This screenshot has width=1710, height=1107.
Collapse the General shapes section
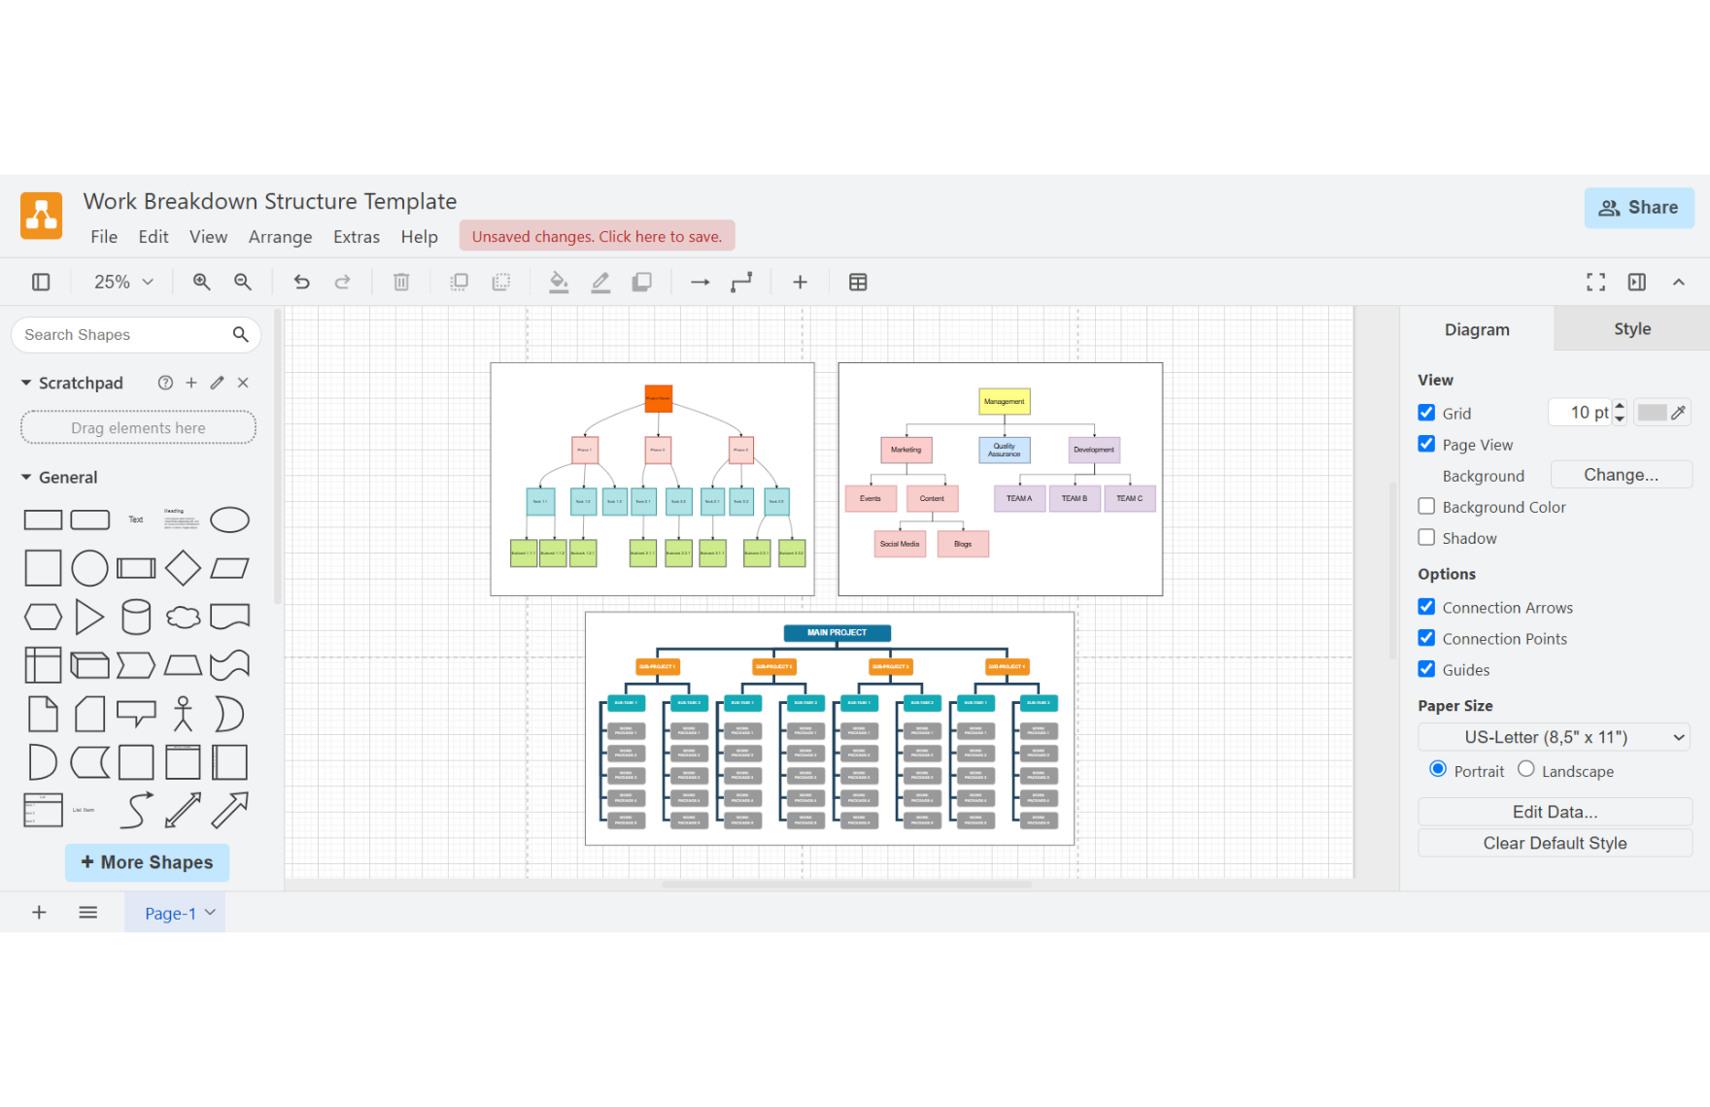(x=26, y=477)
